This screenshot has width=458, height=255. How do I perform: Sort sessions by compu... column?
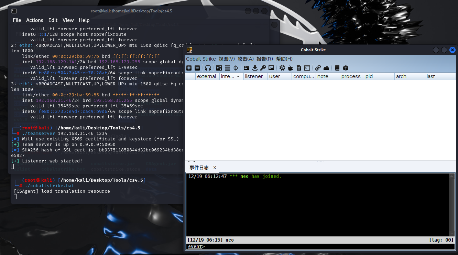pyautogui.click(x=304, y=76)
